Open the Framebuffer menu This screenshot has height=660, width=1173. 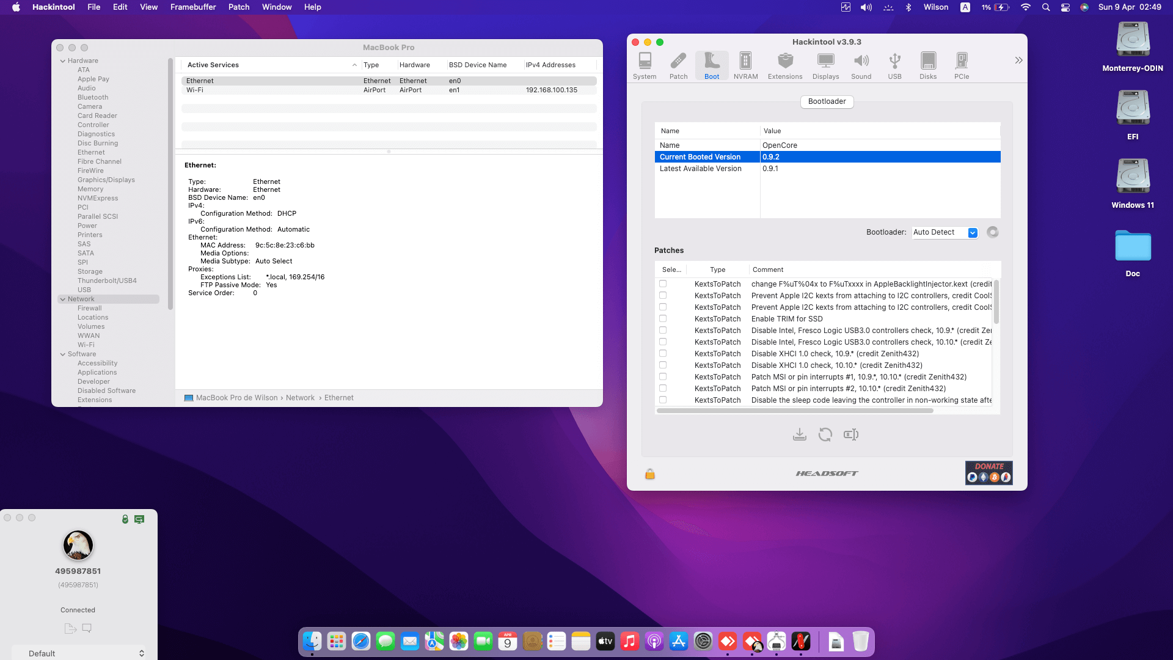pos(193,7)
